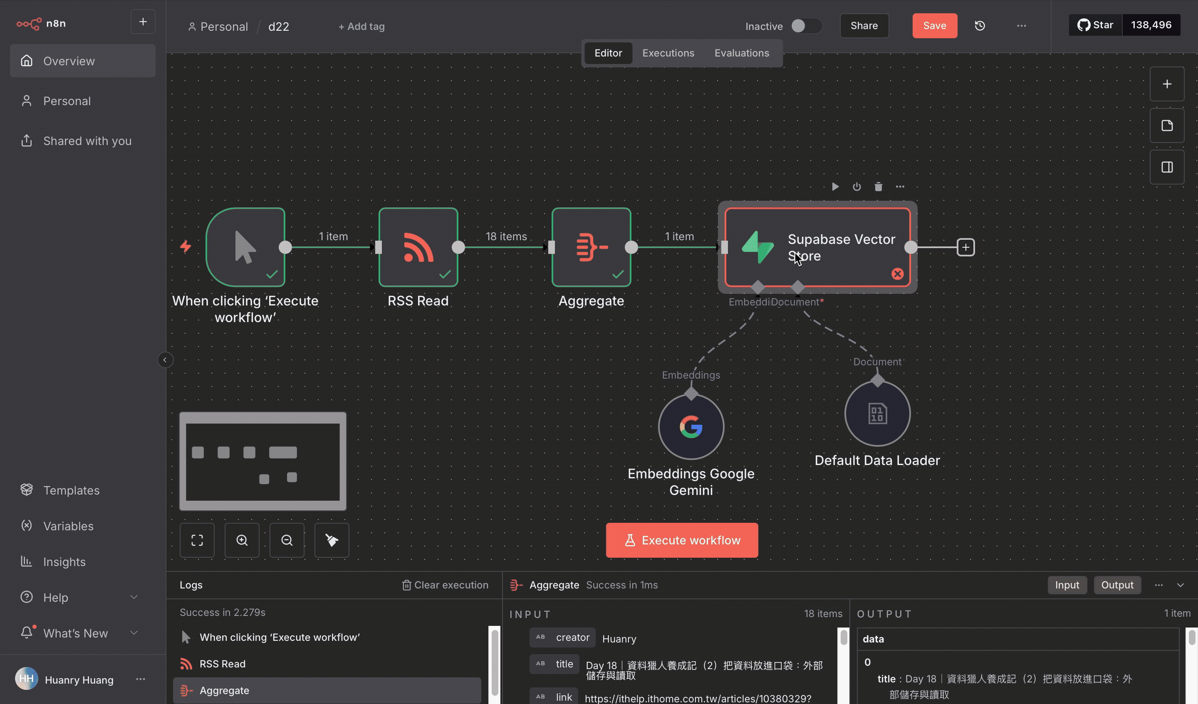Click the canvas minimap
This screenshot has width=1198, height=704.
(x=263, y=461)
